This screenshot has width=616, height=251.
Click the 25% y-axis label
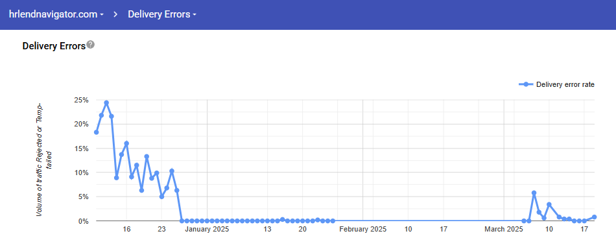pos(81,100)
